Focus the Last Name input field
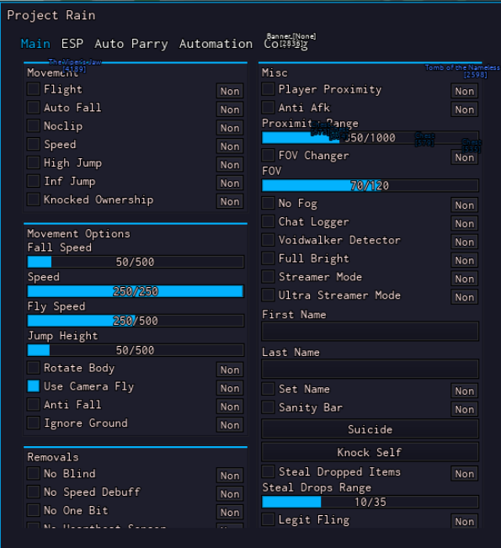 coord(370,369)
